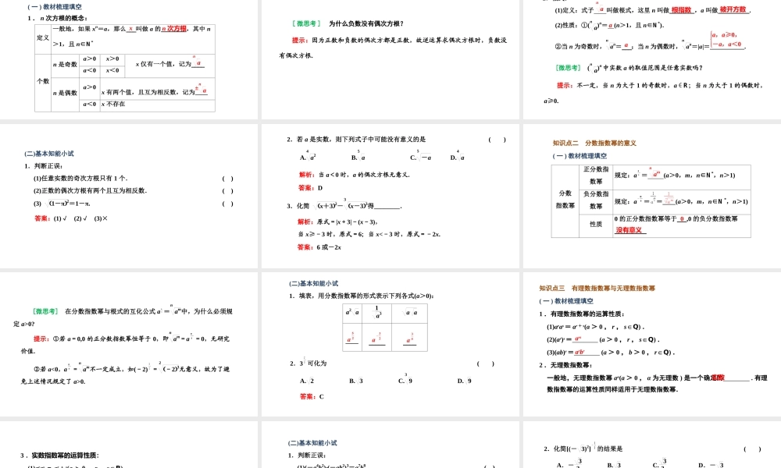Image resolution: width=781 pixels, height=468 pixels.
Task: Click the orange heading "知识点二 分数指数幂的意义"
Action: point(594,144)
